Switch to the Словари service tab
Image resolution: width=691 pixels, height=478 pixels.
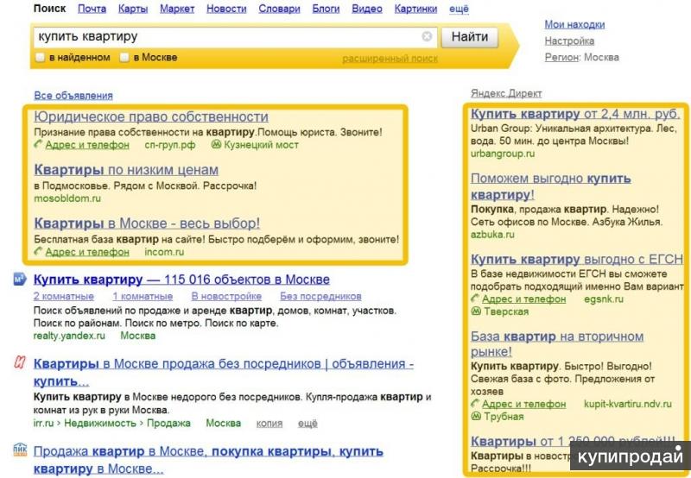click(279, 9)
